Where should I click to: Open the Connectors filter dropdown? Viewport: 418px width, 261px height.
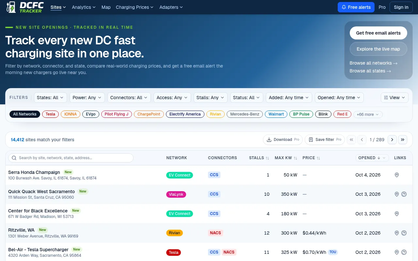[x=129, y=98]
